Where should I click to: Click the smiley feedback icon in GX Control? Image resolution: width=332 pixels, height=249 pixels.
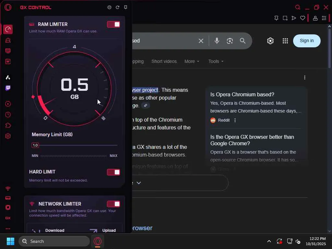pyautogui.click(x=109, y=7)
